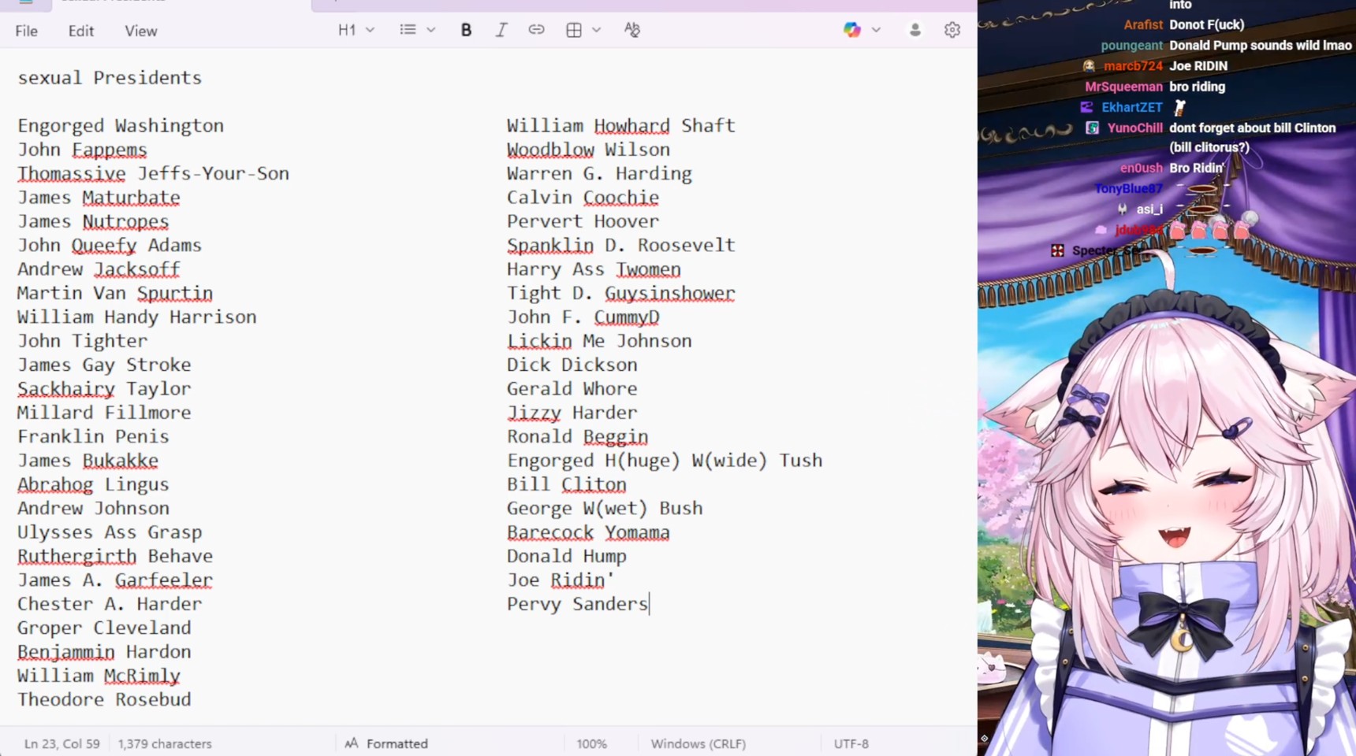The width and height of the screenshot is (1356, 756).
Task: Insert a link with the link icon
Action: 536,30
